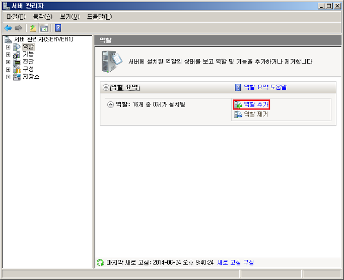
Task: Click help icon beside 역할 요약 도움말
Action: 238,87
